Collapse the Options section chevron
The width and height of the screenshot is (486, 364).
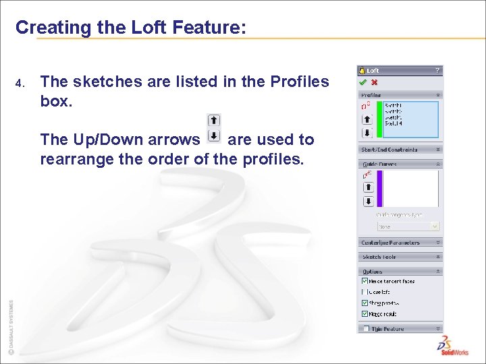coord(438,272)
